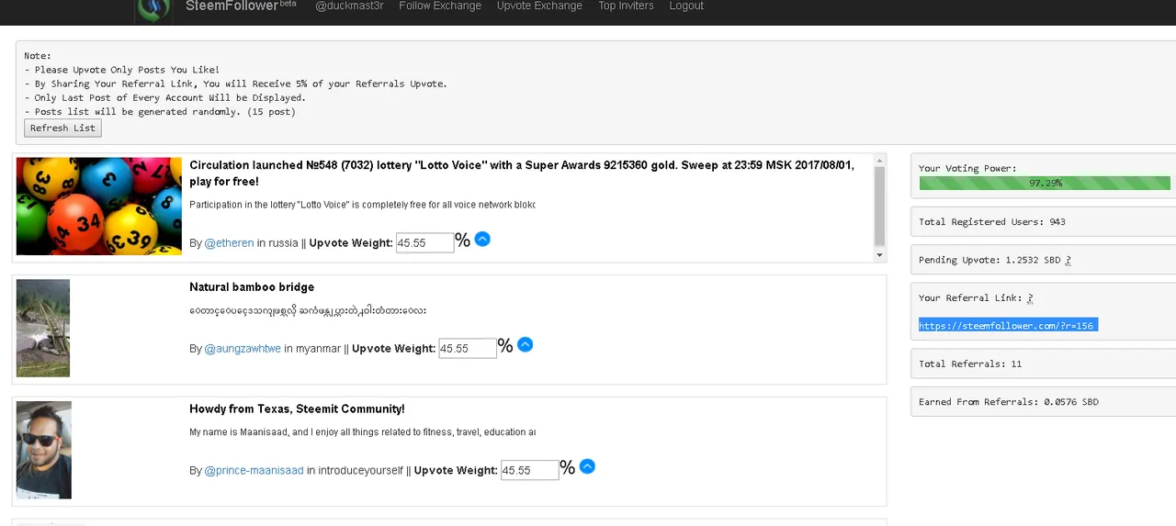The height and width of the screenshot is (526, 1176).
Task: Click the Lotto Voice post description text
Action: point(362,205)
